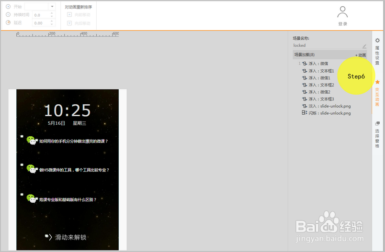Screen dimensions: 385x252
Task: Open the 选择窗格 selection pane tab
Action: click(x=377, y=135)
